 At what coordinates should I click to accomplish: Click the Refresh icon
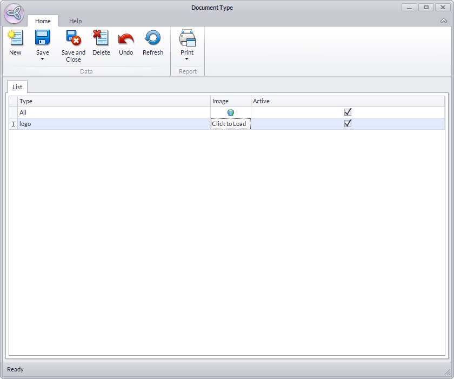click(x=152, y=38)
